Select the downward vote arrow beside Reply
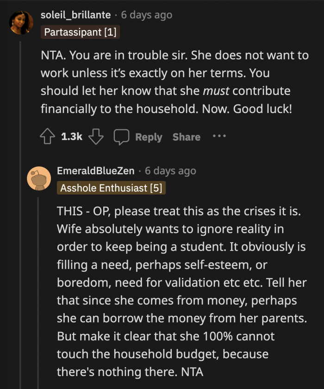Image resolution: width=324 pixels, height=389 pixels. tap(96, 136)
